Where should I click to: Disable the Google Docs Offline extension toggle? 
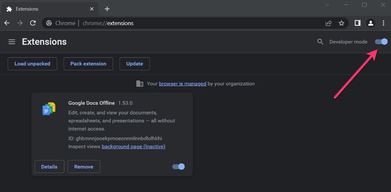click(178, 167)
